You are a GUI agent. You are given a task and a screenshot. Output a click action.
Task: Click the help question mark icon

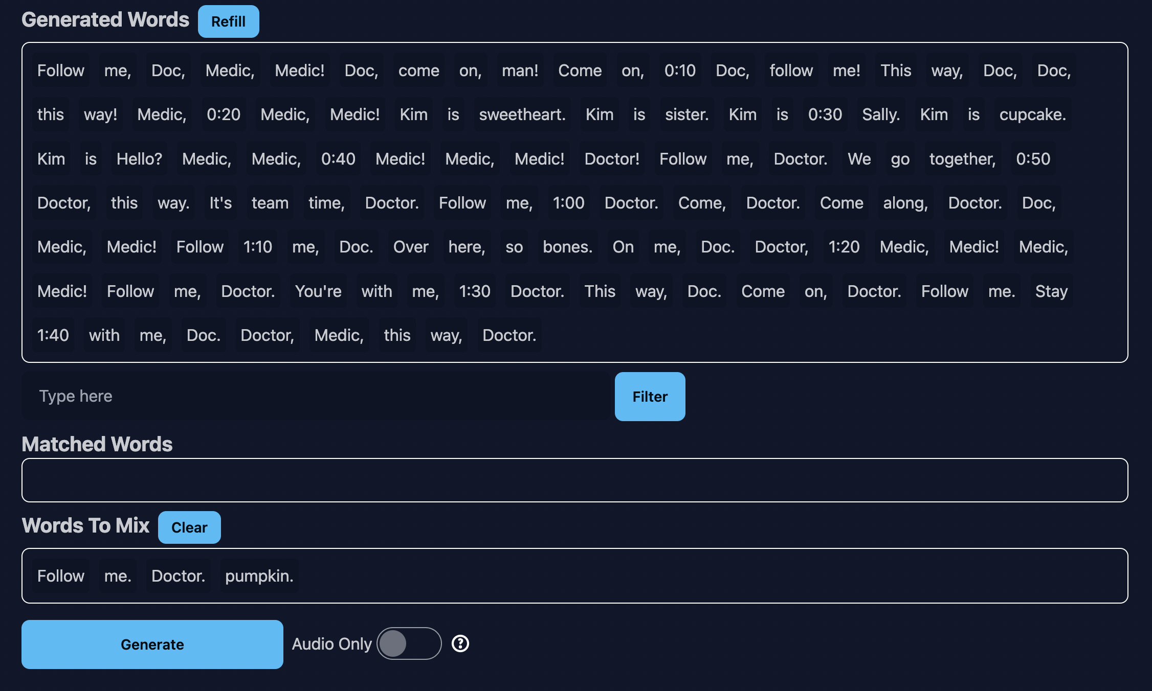coord(460,643)
